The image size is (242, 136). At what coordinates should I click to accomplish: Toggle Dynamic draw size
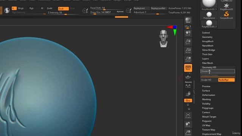[120, 12]
